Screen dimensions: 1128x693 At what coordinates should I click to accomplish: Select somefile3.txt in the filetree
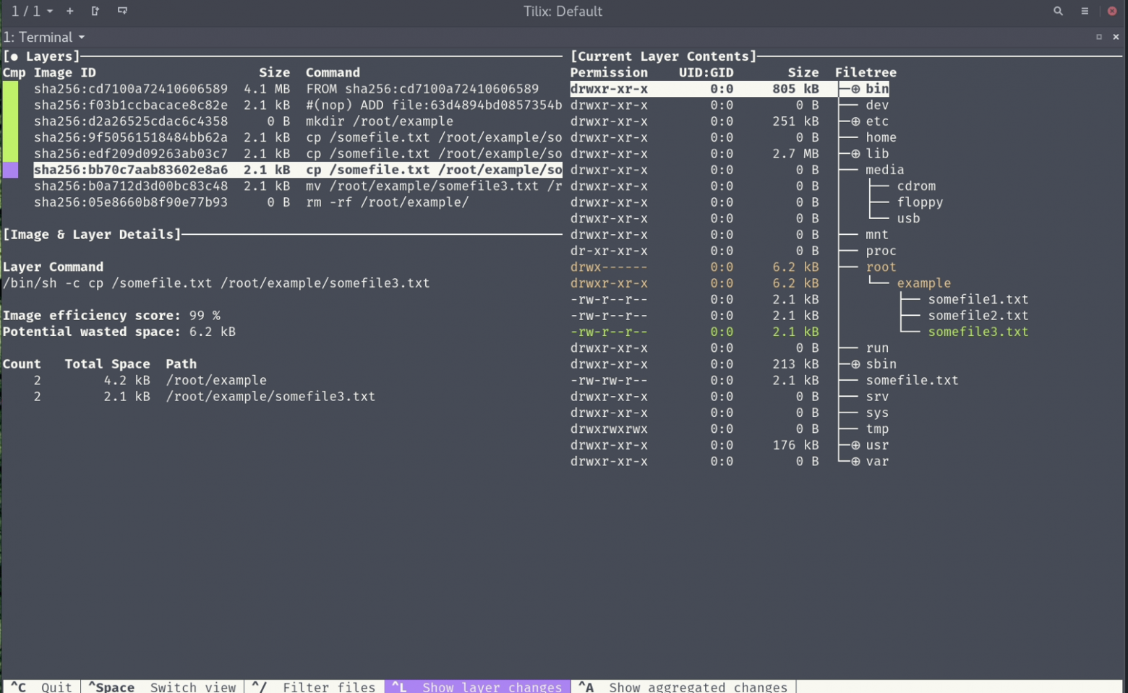978,332
